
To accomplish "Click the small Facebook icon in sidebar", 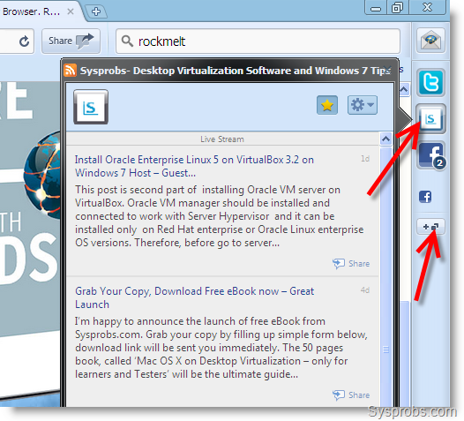I will [x=425, y=197].
